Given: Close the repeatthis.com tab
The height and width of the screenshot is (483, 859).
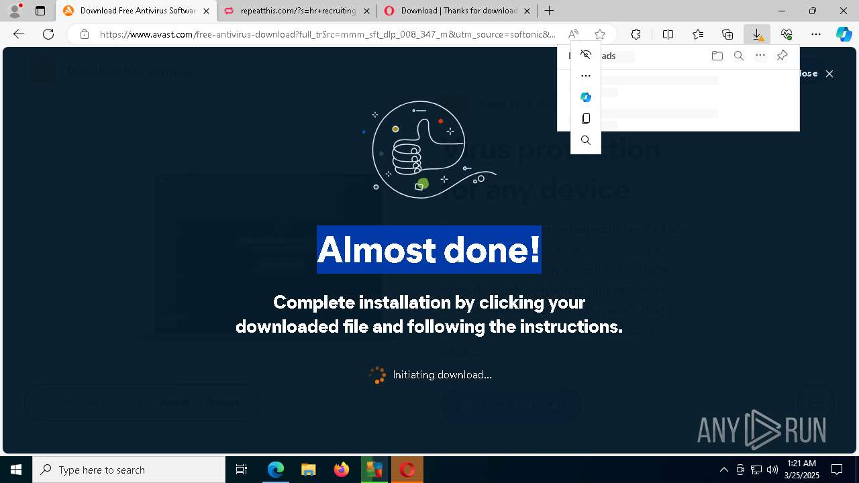Looking at the screenshot, I should coord(366,11).
